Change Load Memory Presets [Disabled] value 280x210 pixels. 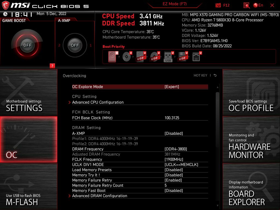point(174,170)
